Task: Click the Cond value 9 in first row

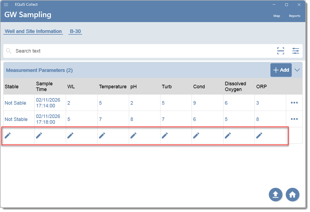Action: coord(195,103)
